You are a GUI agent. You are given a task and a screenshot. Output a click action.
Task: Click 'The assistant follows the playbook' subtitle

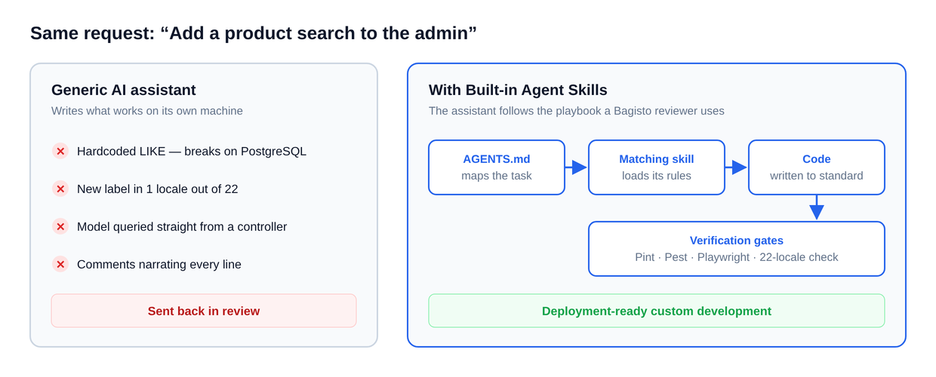[577, 111]
